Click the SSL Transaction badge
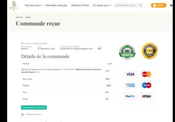175x122 pixels. point(127,52)
